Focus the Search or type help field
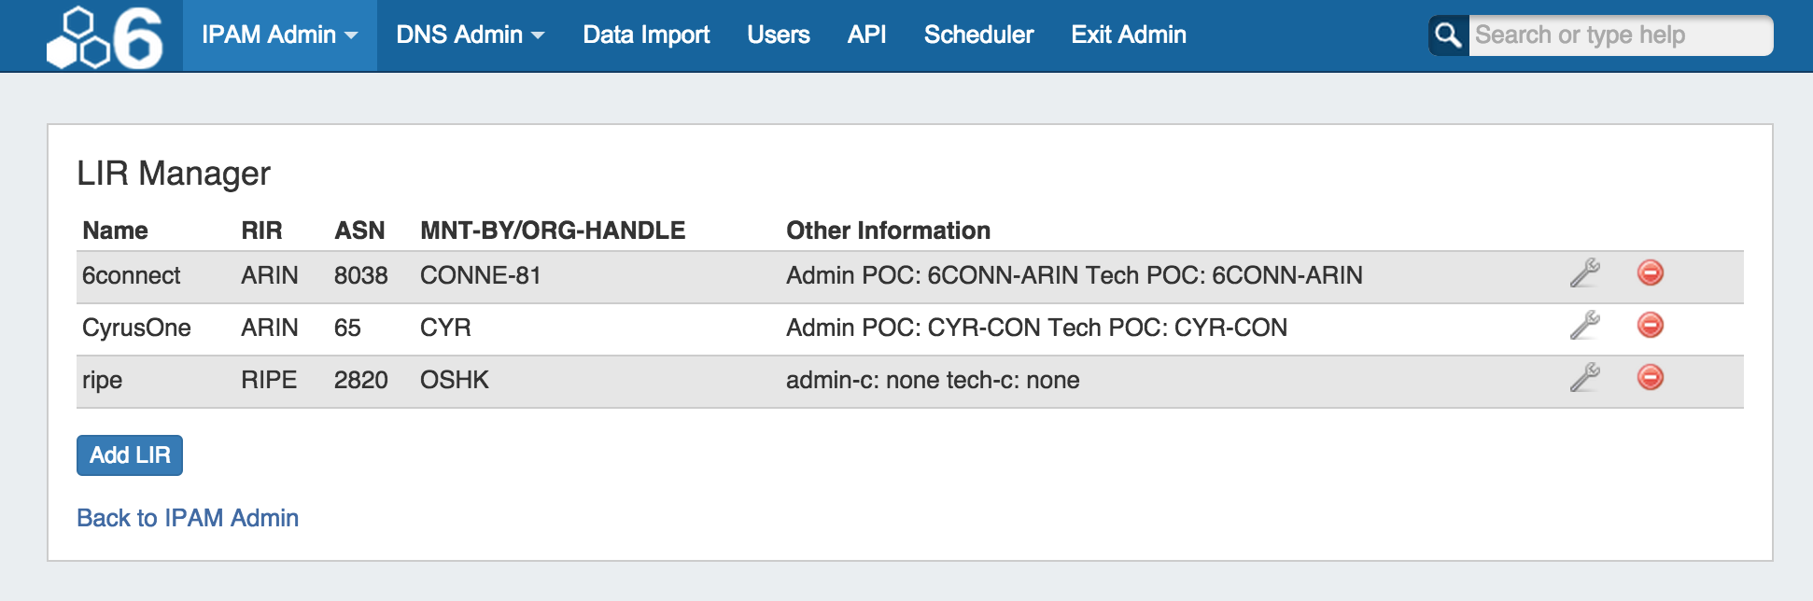Viewport: 1813px width, 601px height. coord(1619,35)
